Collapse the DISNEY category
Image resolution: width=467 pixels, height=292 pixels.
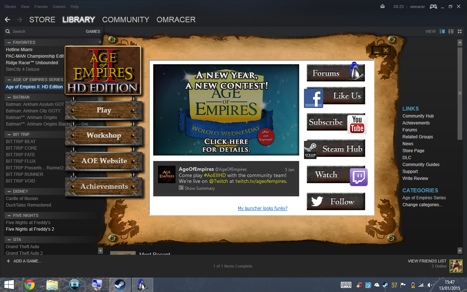point(9,191)
